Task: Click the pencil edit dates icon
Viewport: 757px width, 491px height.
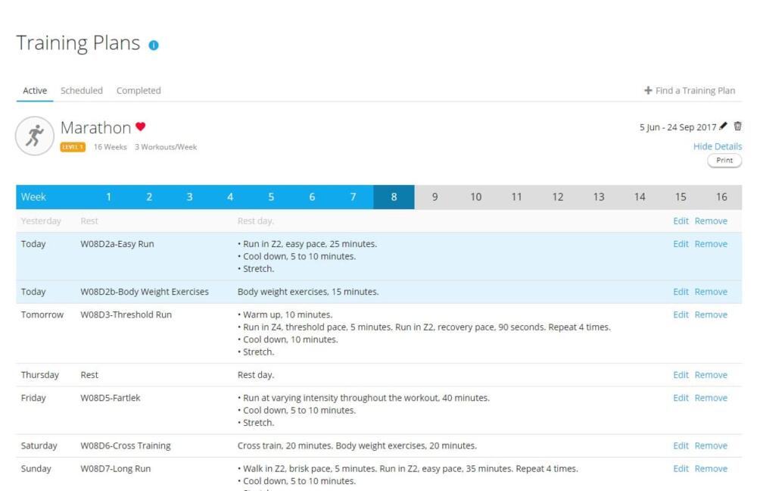Action: (724, 127)
